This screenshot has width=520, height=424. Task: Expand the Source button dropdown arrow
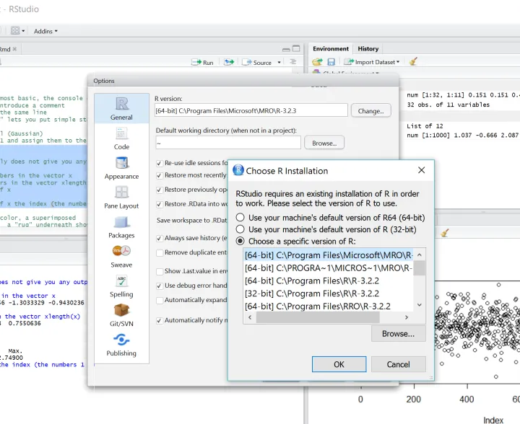click(279, 62)
